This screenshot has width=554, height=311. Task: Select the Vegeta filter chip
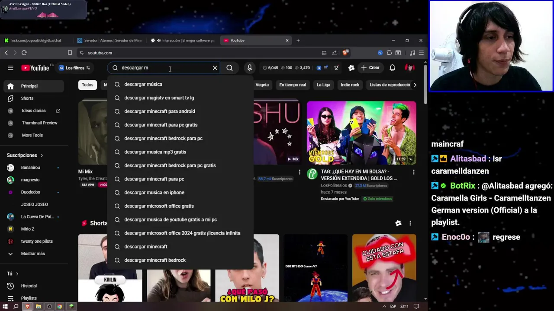(262, 85)
